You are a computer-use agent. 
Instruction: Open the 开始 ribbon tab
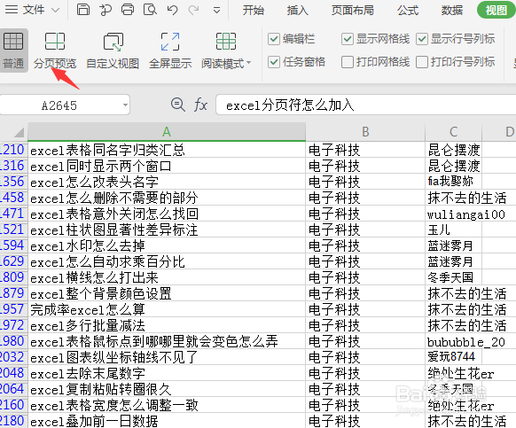[254, 11]
